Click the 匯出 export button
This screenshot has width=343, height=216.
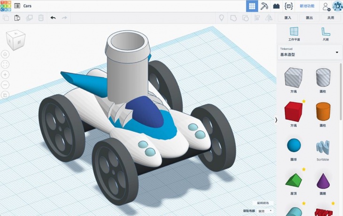coord(309,18)
